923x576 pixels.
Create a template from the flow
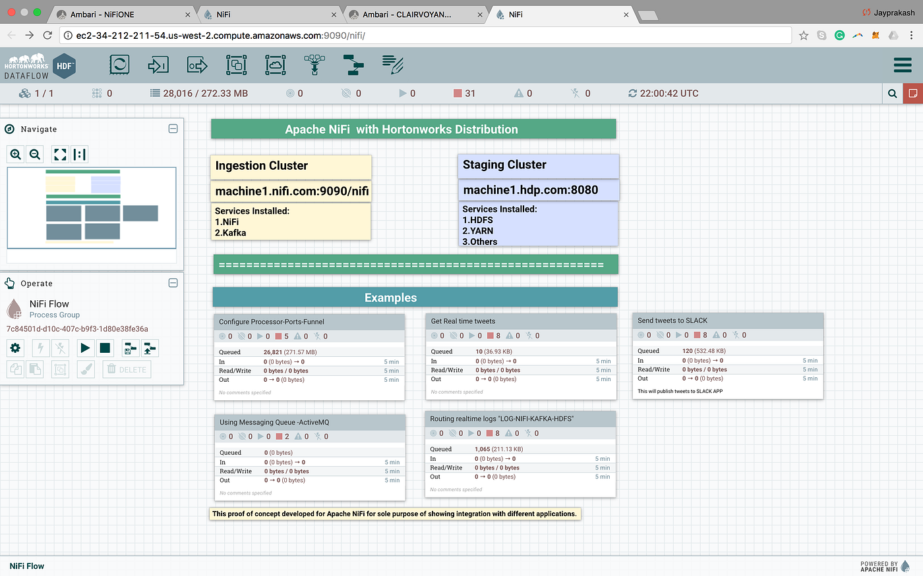[131, 348]
